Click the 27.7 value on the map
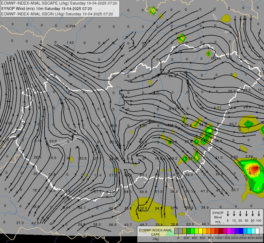264x243 pixels. (98, 158)
